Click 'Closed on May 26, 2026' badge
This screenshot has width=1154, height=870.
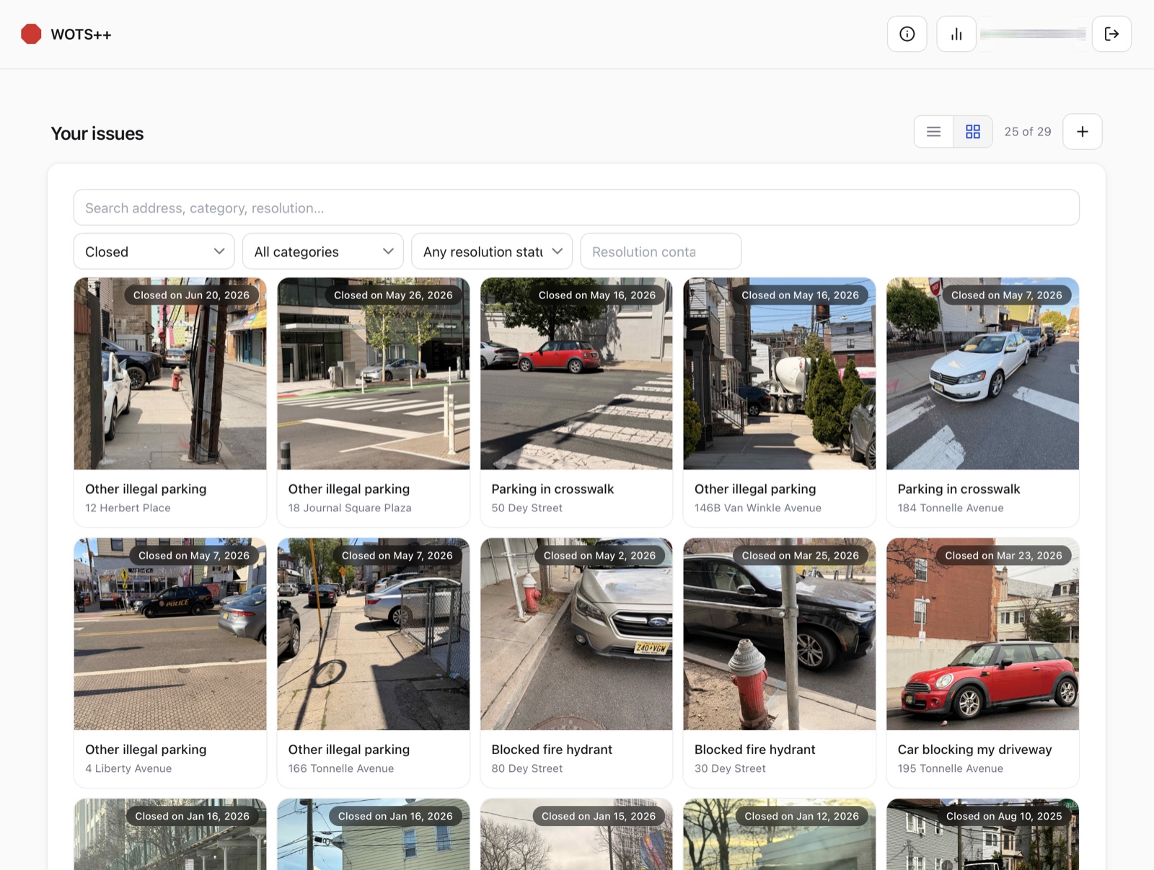[393, 295]
